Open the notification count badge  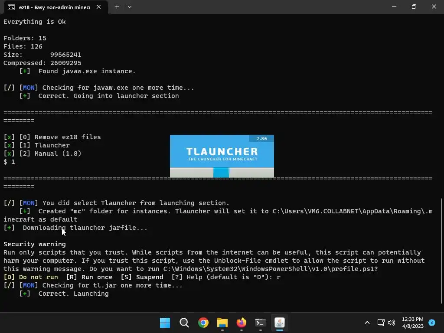coord(432,322)
